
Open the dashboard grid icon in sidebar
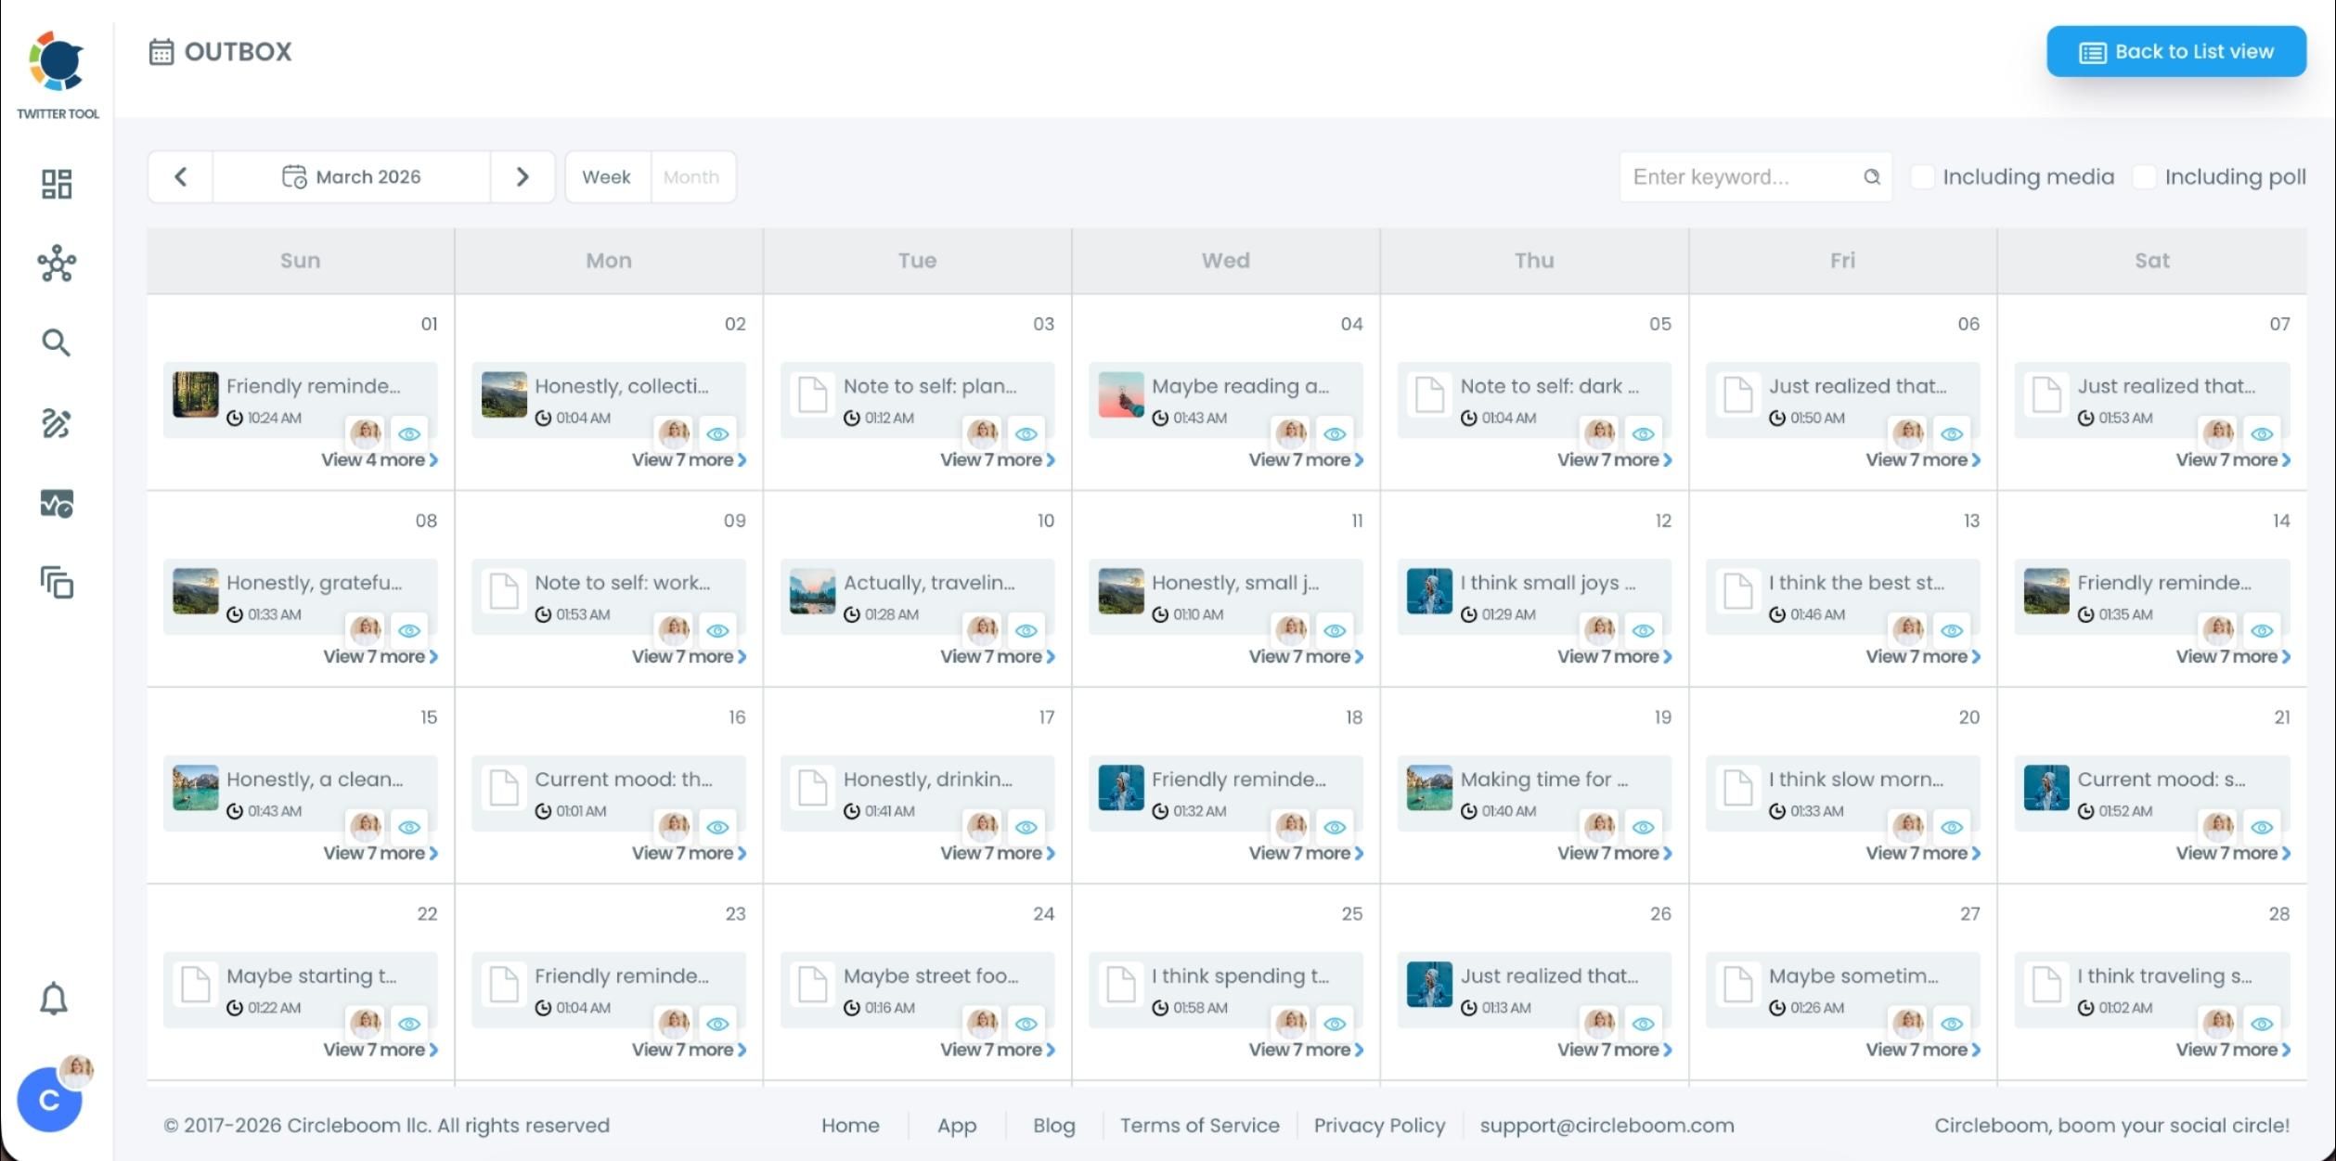56,184
